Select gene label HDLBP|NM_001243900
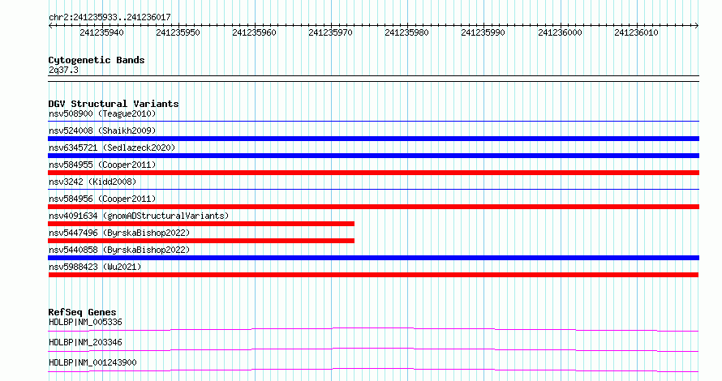722x381 pixels. (92, 362)
